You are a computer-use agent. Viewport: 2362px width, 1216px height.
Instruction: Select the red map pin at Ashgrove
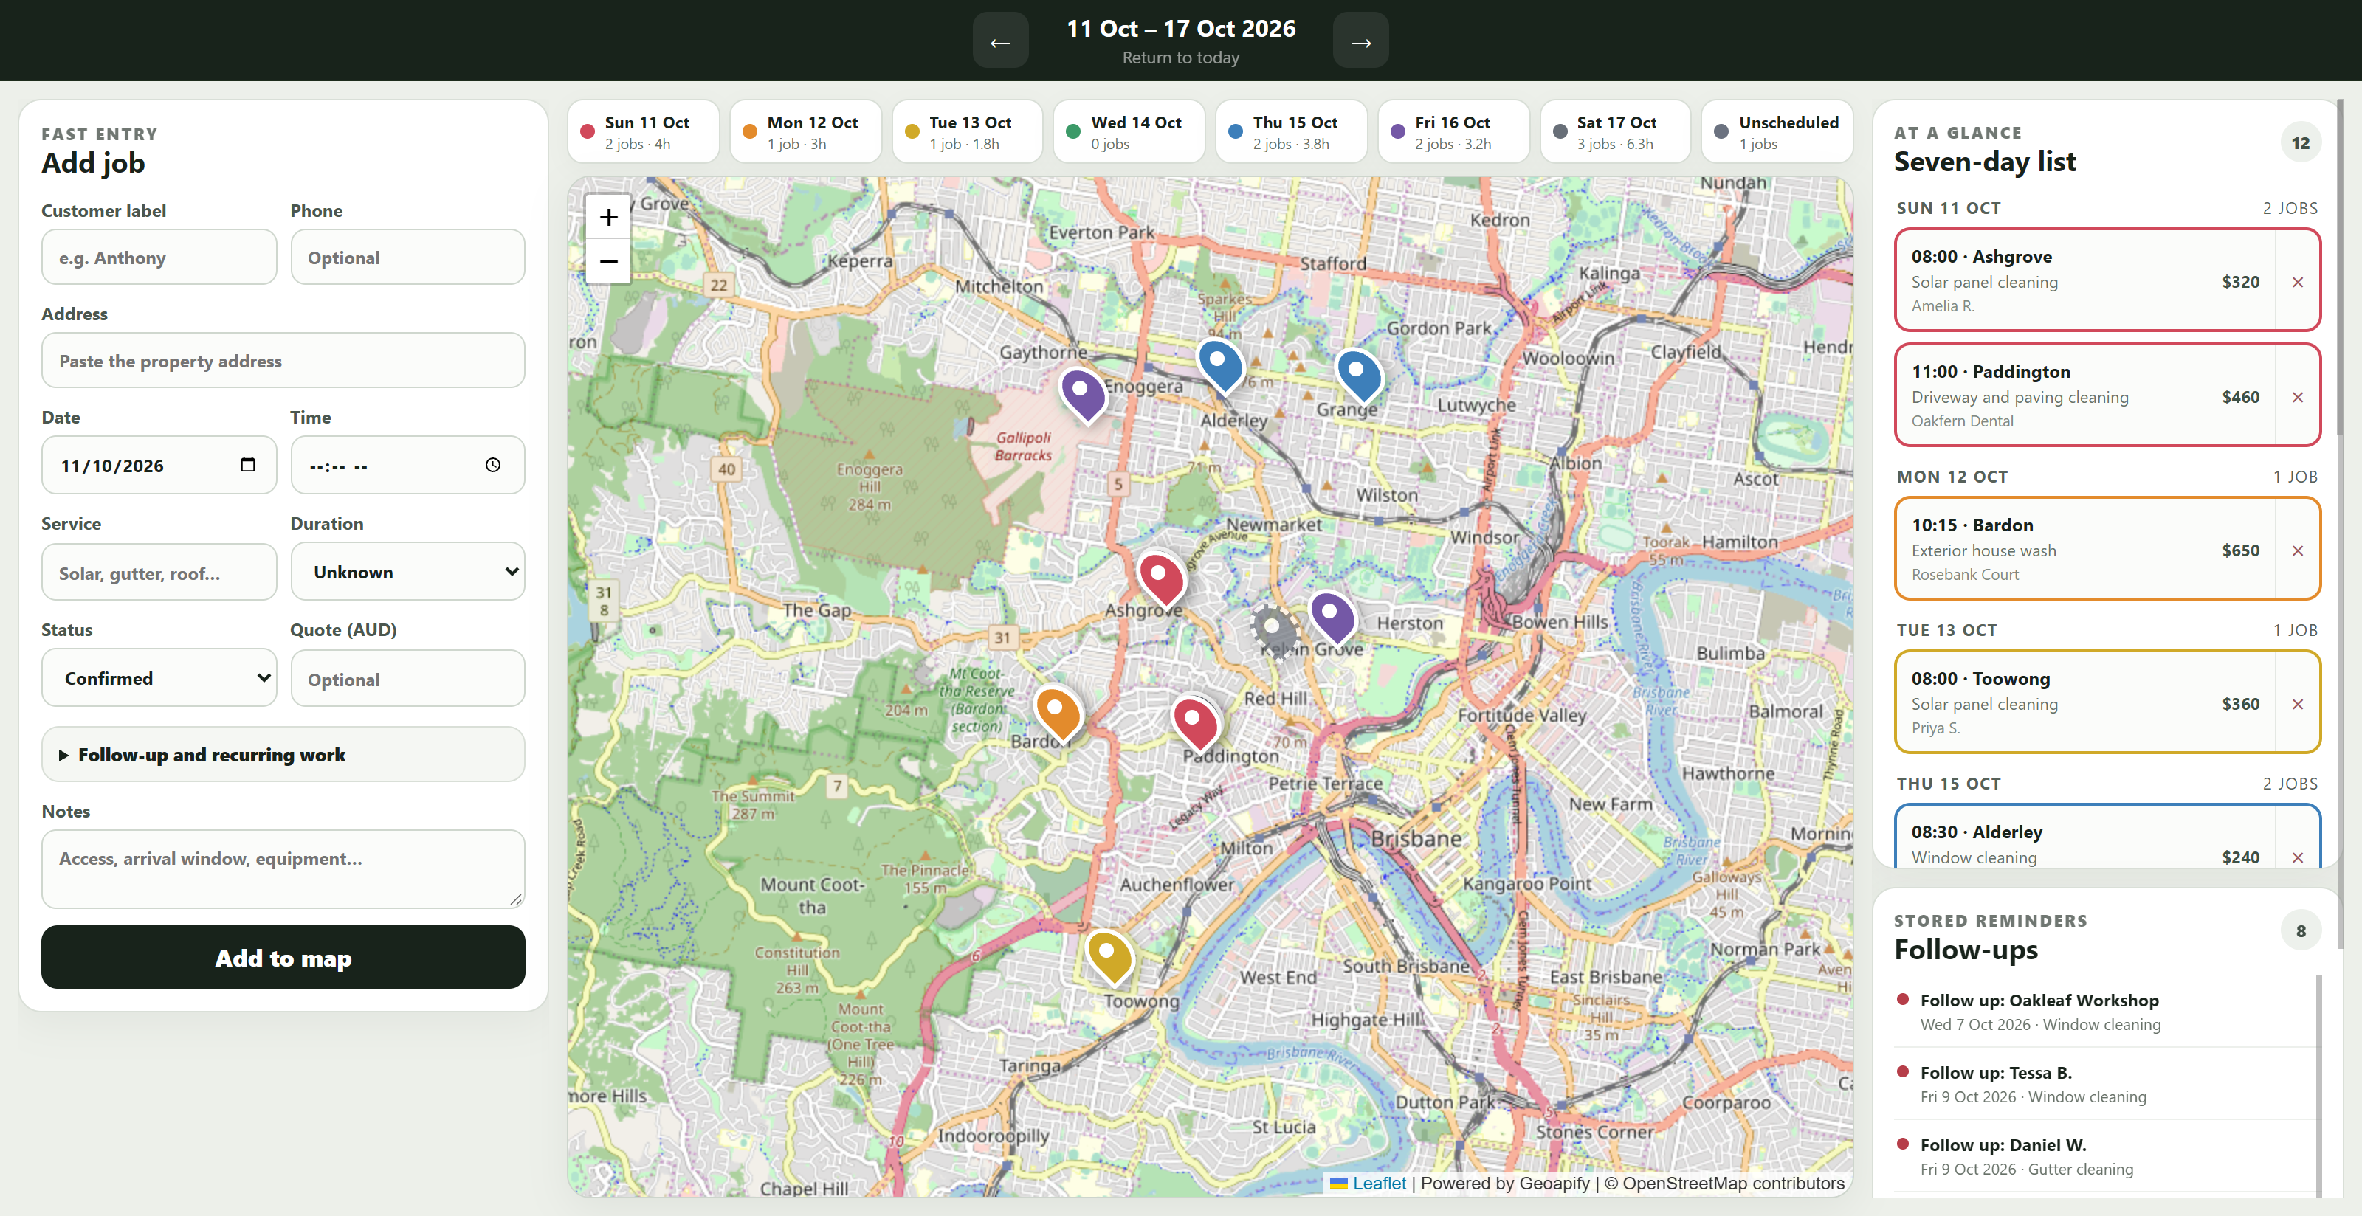click(1161, 581)
